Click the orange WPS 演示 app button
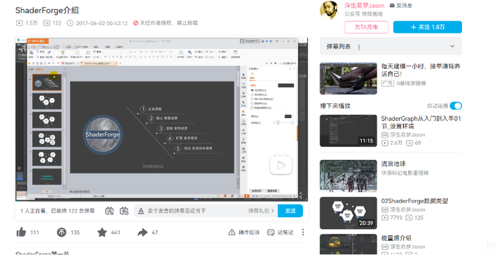Screen dimensions: 498x258 tap(38, 41)
